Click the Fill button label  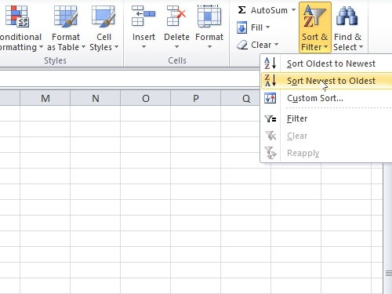click(256, 27)
